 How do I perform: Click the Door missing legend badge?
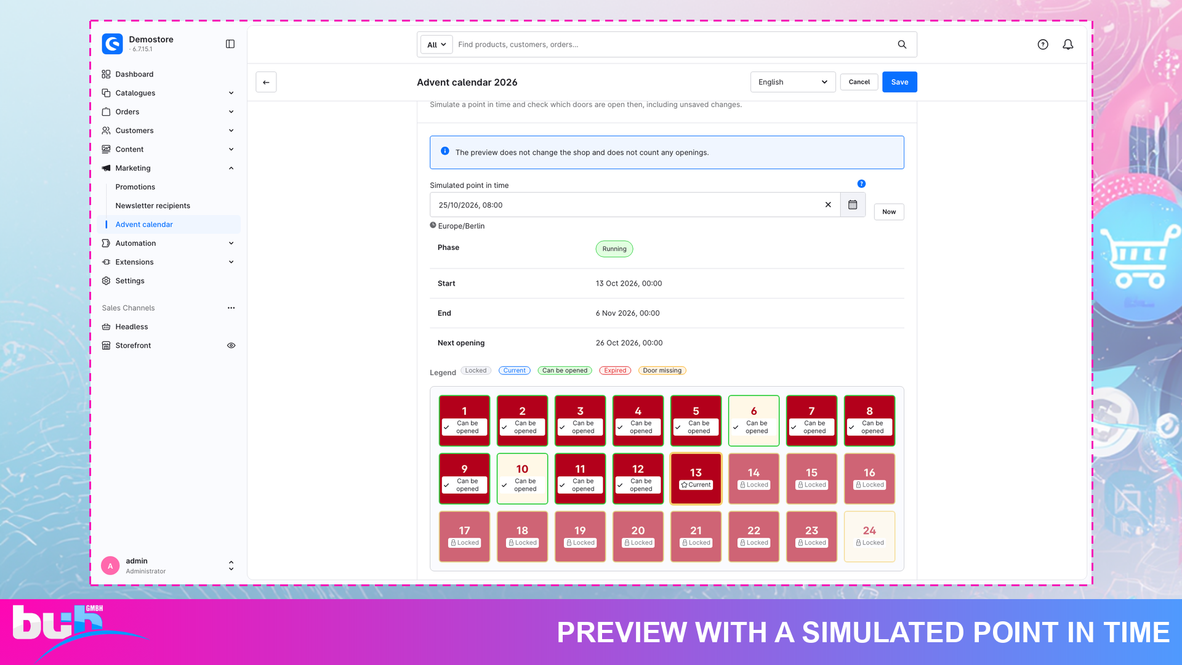point(662,371)
